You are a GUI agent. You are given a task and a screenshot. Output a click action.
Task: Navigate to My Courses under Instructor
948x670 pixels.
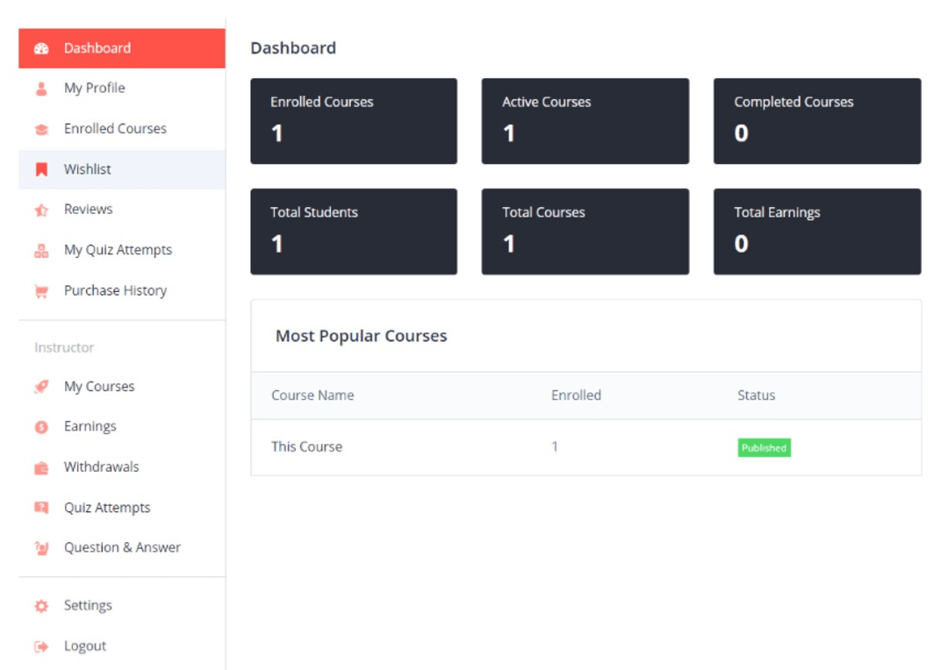coord(99,386)
